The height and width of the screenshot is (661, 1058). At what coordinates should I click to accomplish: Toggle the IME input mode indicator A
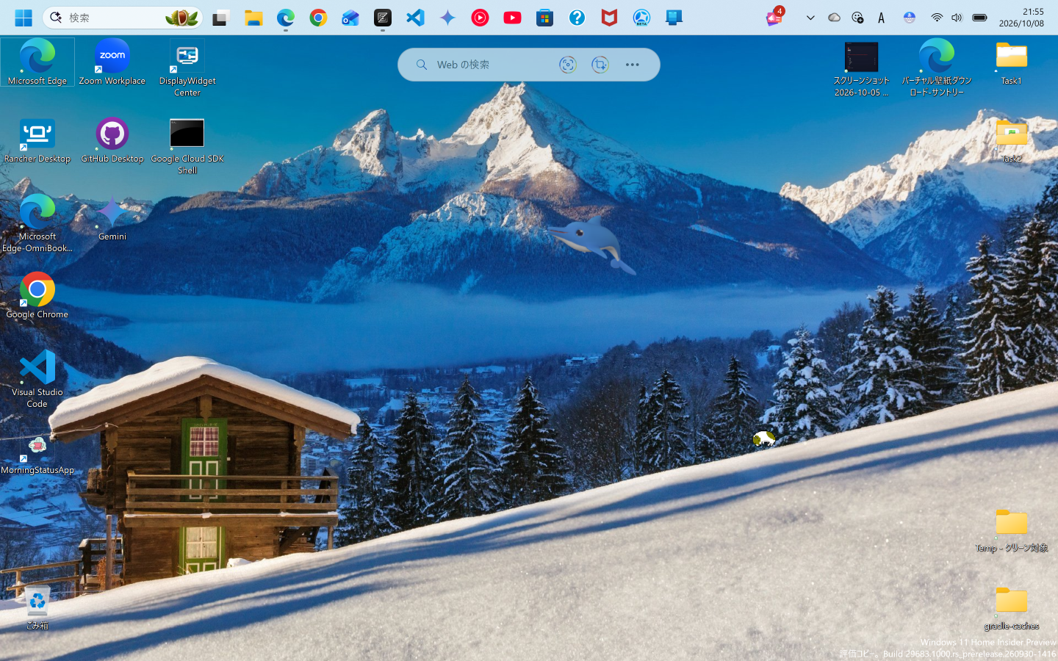click(882, 18)
